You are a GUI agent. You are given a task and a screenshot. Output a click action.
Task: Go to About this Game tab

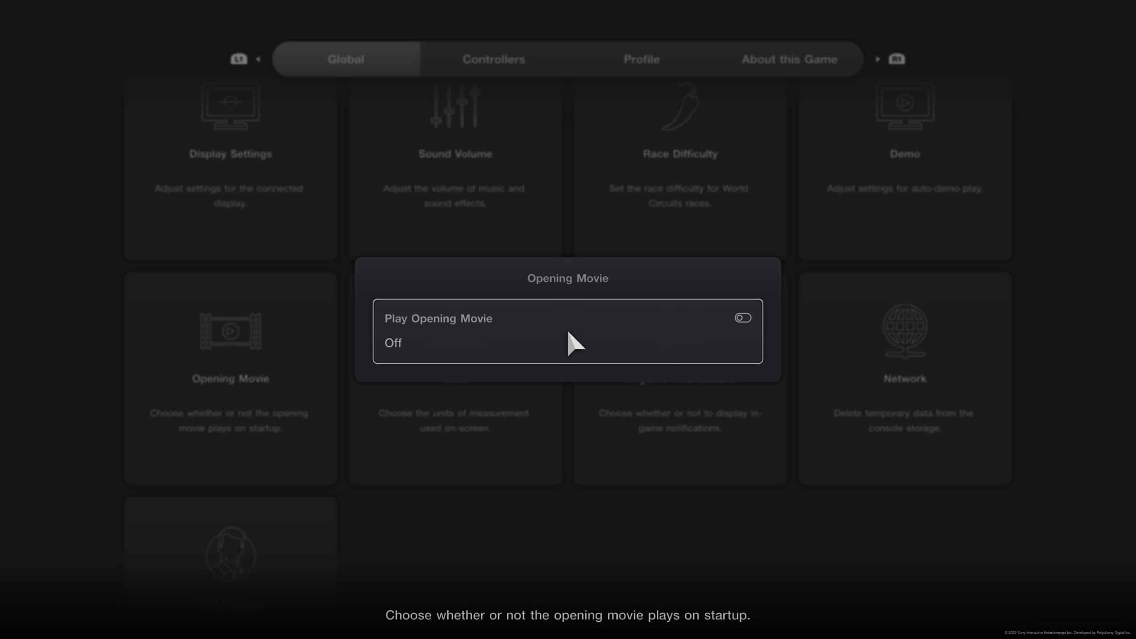point(789,59)
